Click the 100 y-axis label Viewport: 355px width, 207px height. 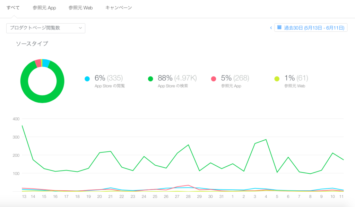coord(16,174)
